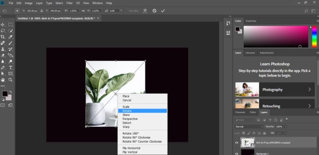Screen dimensions: 319x155
Task: Click the swap foreground/background colors arrow
Action: (10, 92)
